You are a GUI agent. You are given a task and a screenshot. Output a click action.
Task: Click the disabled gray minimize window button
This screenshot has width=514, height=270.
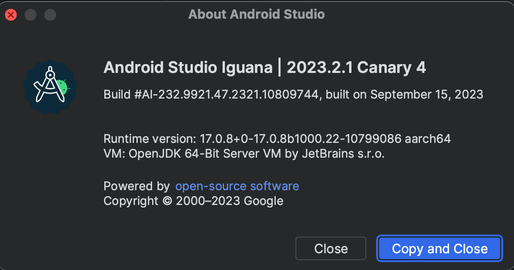tap(31, 15)
